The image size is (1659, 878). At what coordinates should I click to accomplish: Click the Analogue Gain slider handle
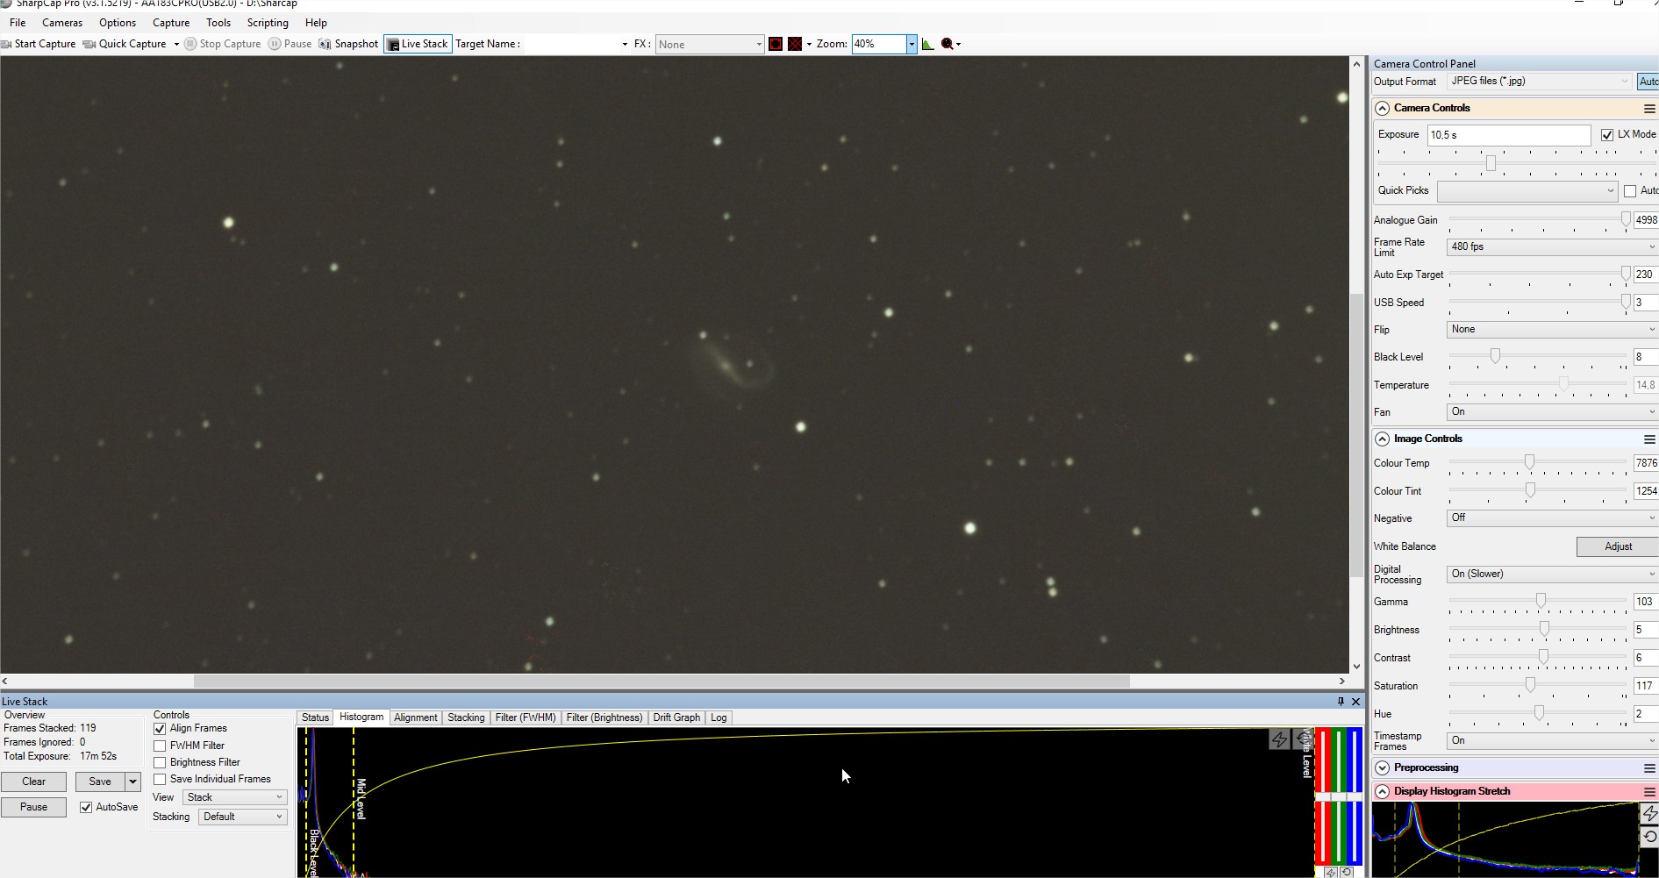(x=1626, y=220)
